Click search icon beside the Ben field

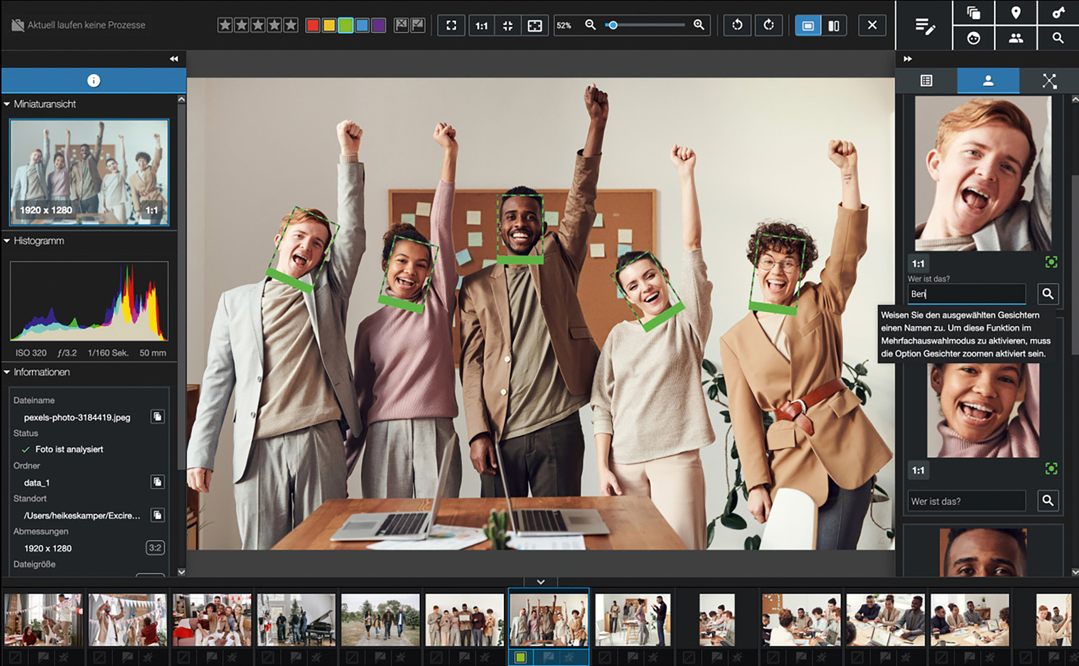(x=1048, y=293)
